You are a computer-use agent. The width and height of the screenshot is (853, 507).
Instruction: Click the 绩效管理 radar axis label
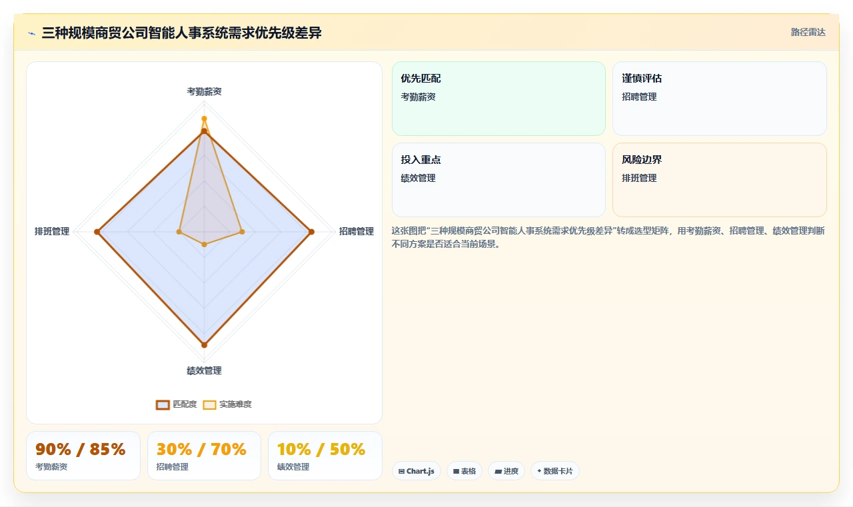204,370
